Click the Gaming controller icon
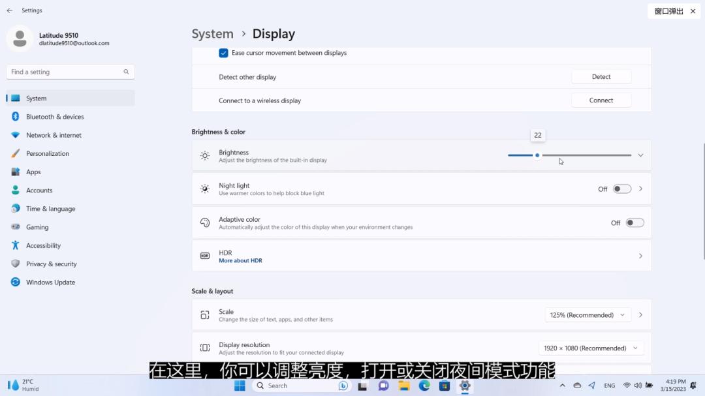Image resolution: width=705 pixels, height=396 pixels. click(x=15, y=227)
